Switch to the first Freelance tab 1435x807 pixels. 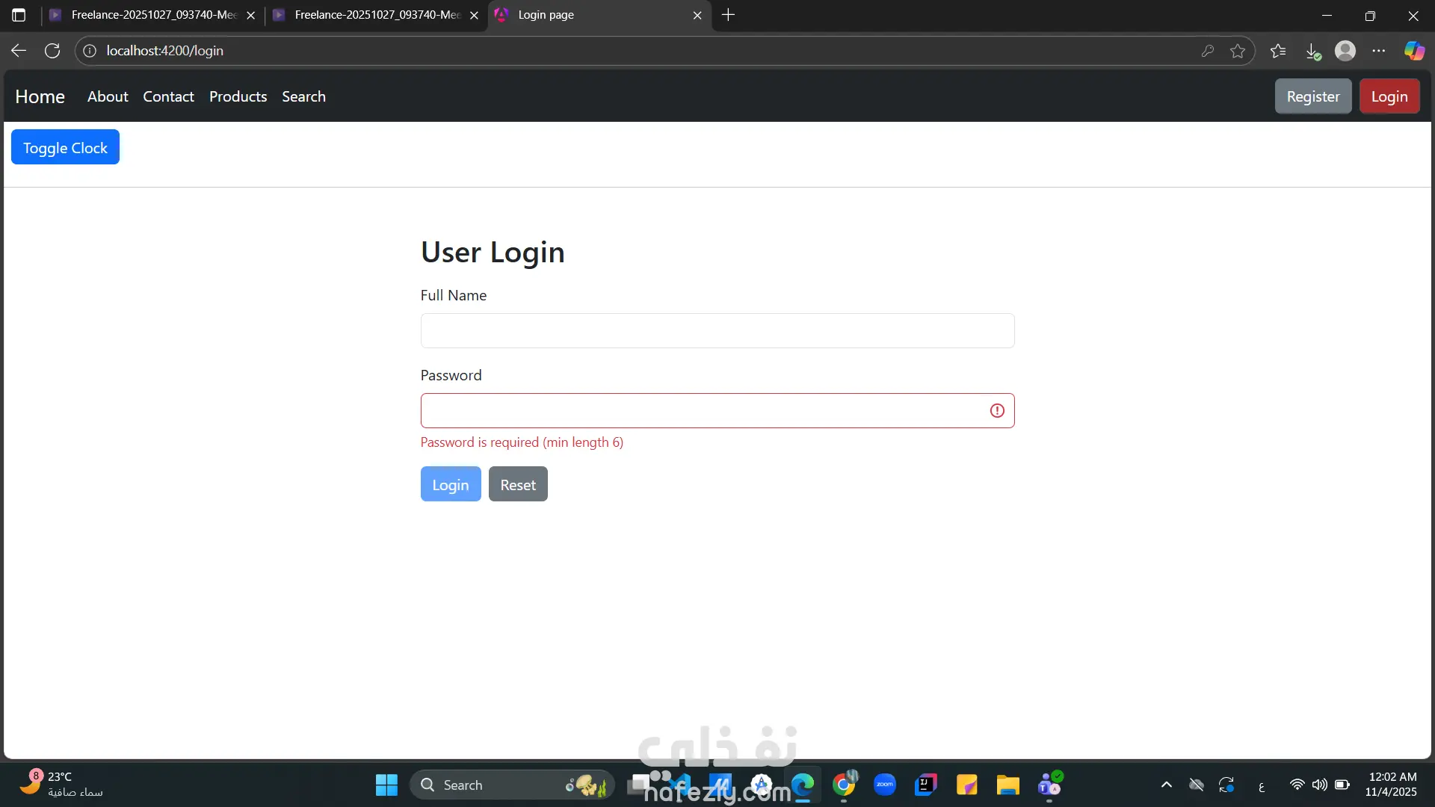click(x=149, y=15)
